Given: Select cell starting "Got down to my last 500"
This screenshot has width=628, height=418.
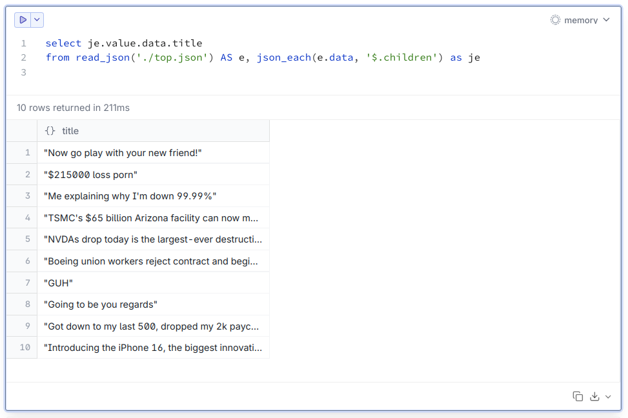Looking at the screenshot, I should tap(153, 326).
